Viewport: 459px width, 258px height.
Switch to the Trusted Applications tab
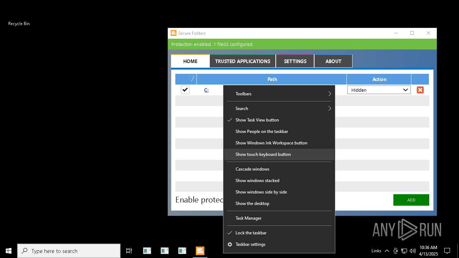click(x=243, y=61)
